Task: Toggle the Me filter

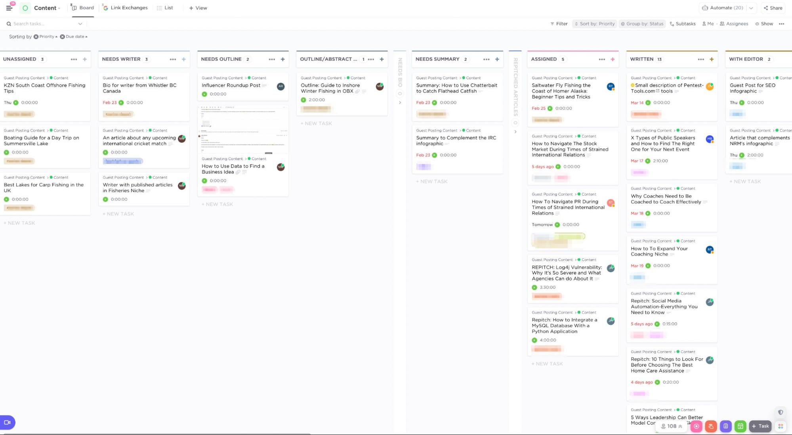Action: tap(708, 24)
